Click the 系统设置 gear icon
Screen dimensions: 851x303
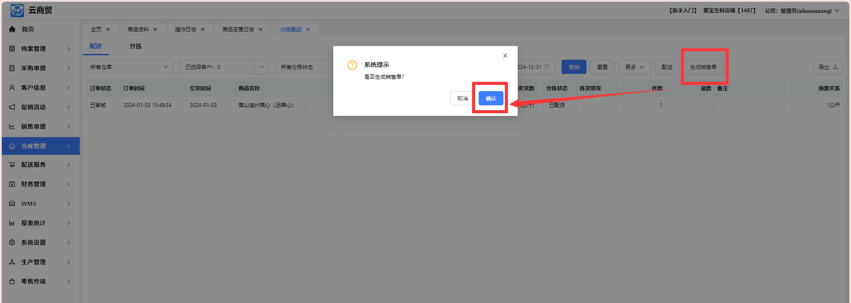click(x=12, y=242)
